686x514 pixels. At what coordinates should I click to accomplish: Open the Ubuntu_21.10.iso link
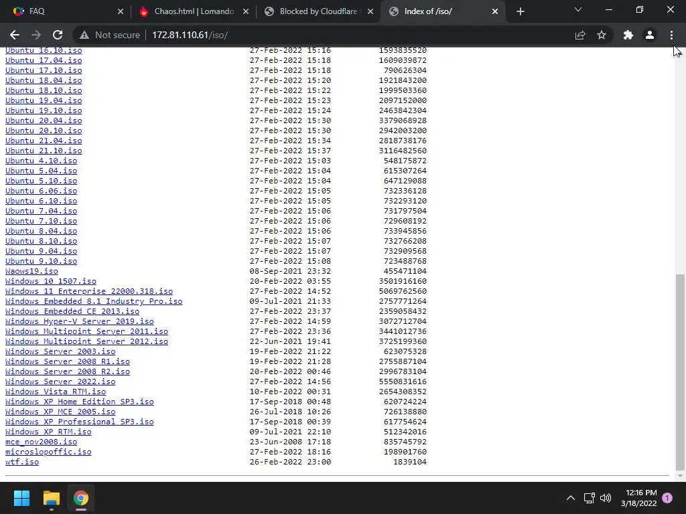[44, 151]
